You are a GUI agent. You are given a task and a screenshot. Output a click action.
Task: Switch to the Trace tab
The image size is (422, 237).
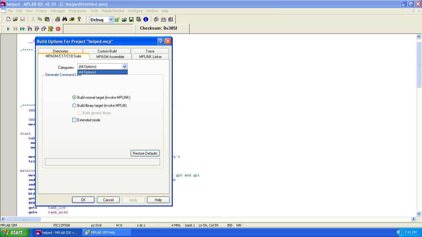tap(150, 51)
